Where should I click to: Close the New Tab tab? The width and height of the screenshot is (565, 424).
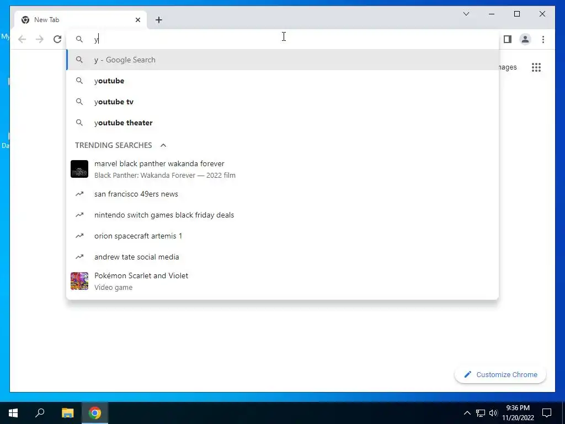coord(137,20)
